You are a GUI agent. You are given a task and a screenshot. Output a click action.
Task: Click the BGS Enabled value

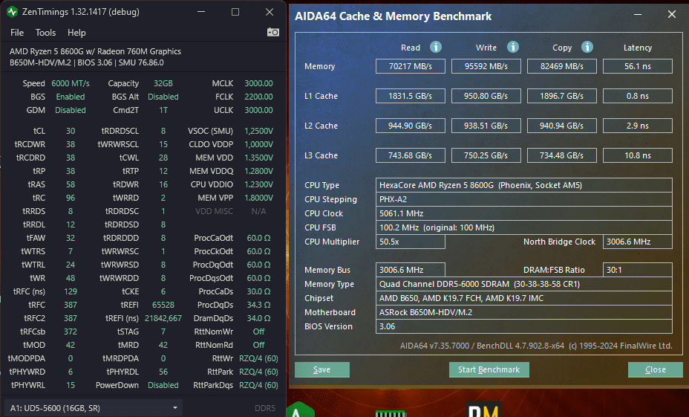tap(71, 97)
